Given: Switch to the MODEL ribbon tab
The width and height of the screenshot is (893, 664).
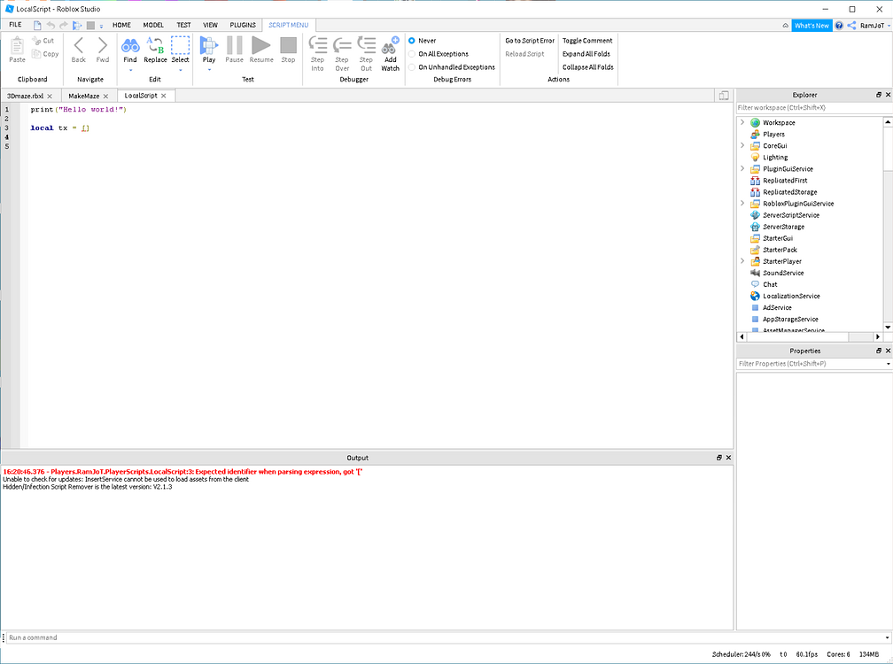Looking at the screenshot, I should point(153,25).
